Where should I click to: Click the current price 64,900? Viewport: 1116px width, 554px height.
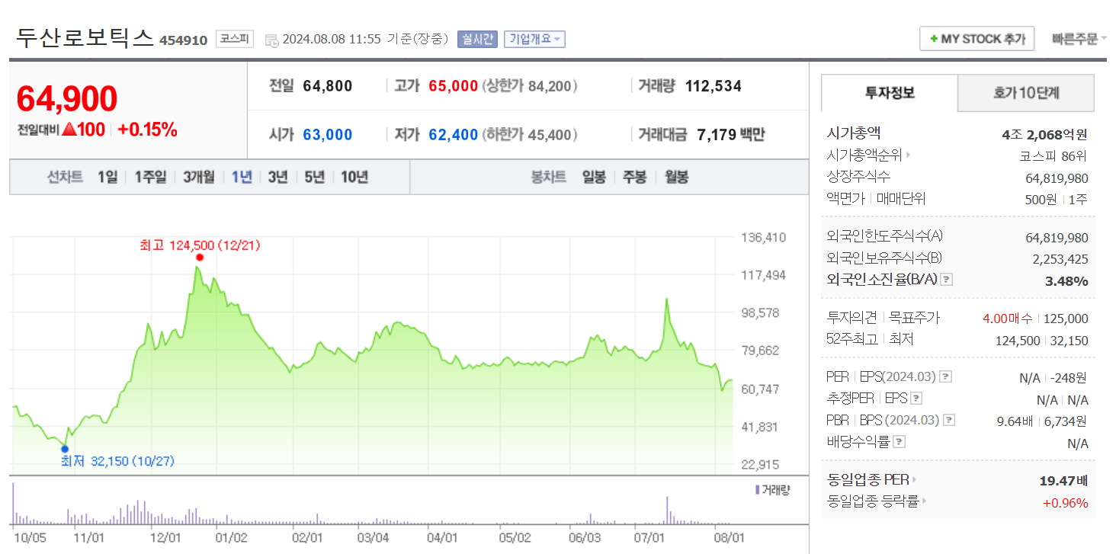[x=67, y=99]
